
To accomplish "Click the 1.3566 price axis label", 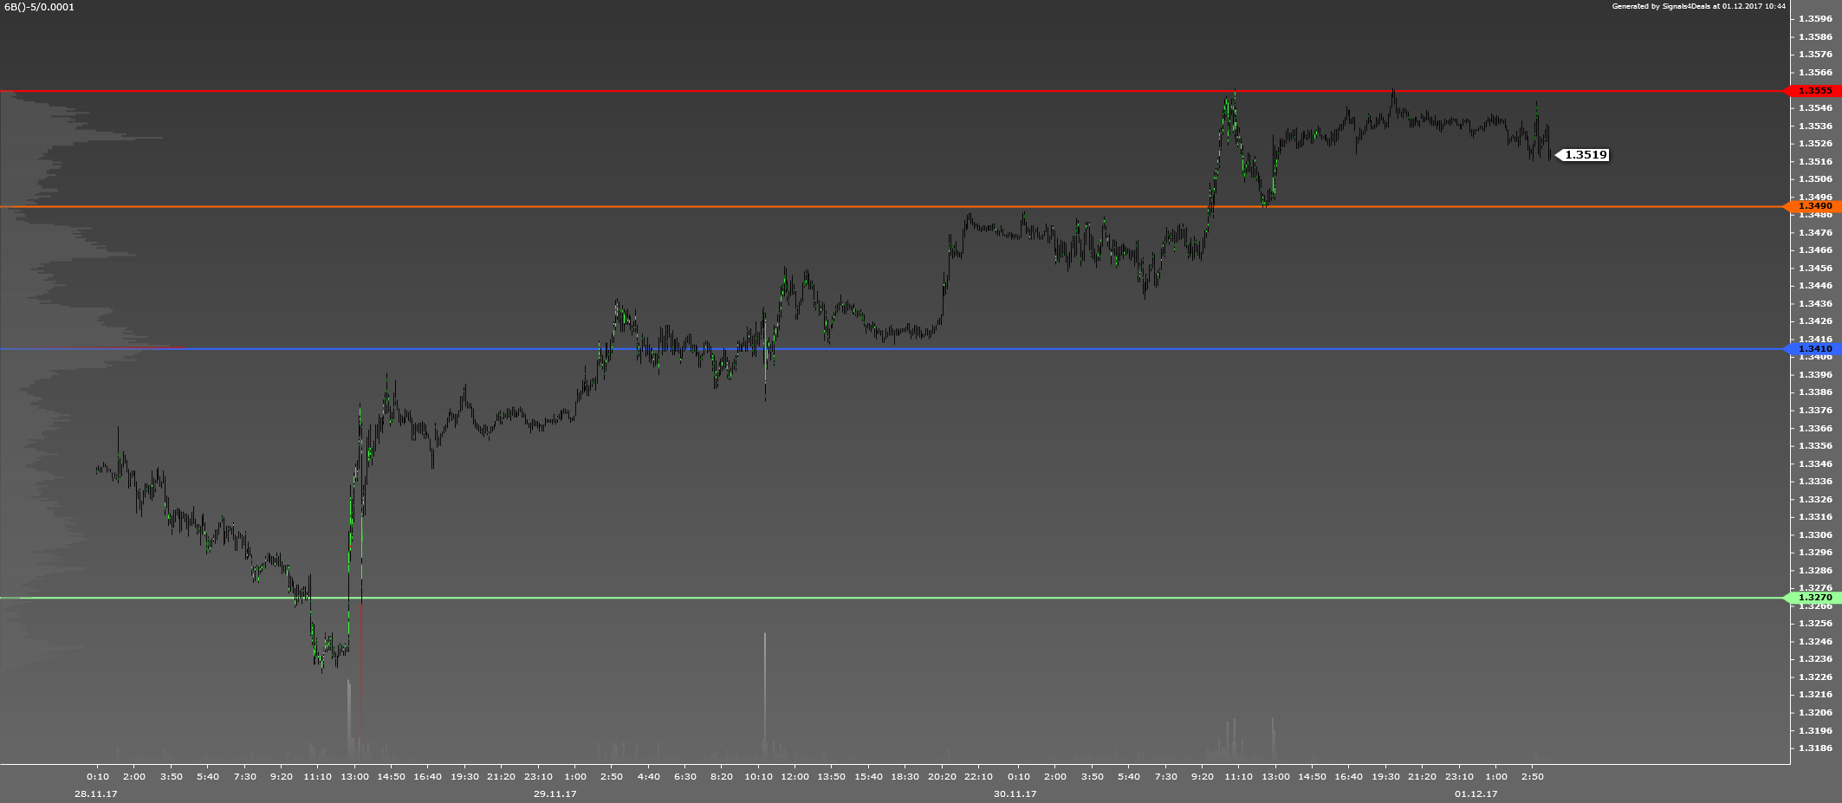I will tap(1815, 72).
